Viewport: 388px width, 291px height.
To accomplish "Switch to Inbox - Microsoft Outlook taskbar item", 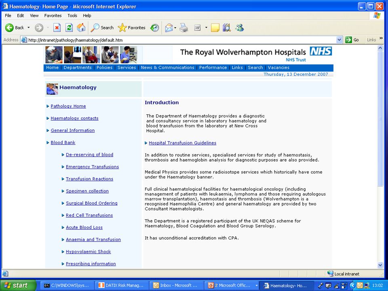I will click(x=176, y=285).
